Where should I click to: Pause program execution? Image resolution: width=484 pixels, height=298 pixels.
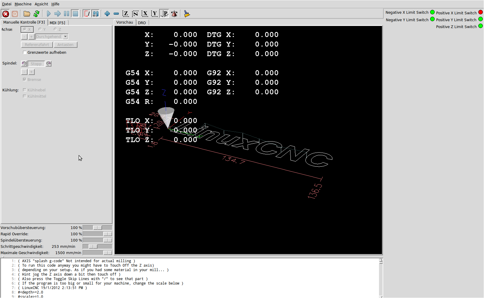(x=66, y=14)
